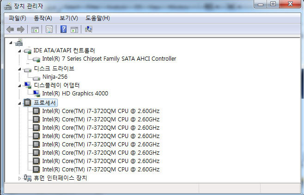Click the 프로세서 chip category icon
This screenshot has height=195, width=304.
(28, 103)
